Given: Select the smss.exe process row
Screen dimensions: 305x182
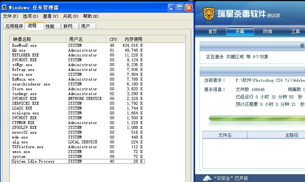Looking at the screenshot, I should coord(78,152).
